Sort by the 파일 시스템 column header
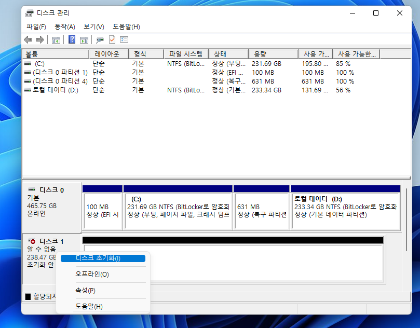Image resolution: width=420 pixels, height=328 pixels. (186, 54)
